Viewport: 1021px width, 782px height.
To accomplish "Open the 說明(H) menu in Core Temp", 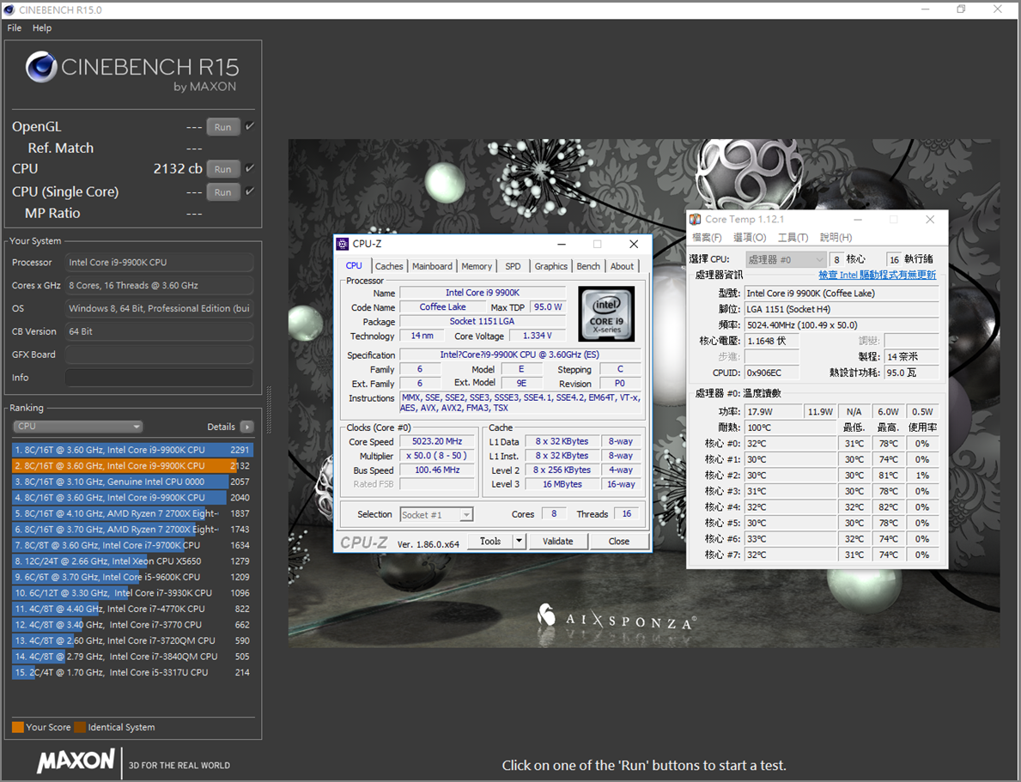I will (x=836, y=238).
